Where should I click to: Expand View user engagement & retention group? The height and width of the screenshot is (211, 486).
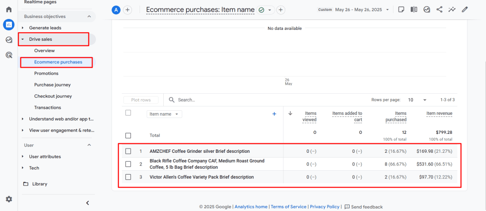coord(23,131)
